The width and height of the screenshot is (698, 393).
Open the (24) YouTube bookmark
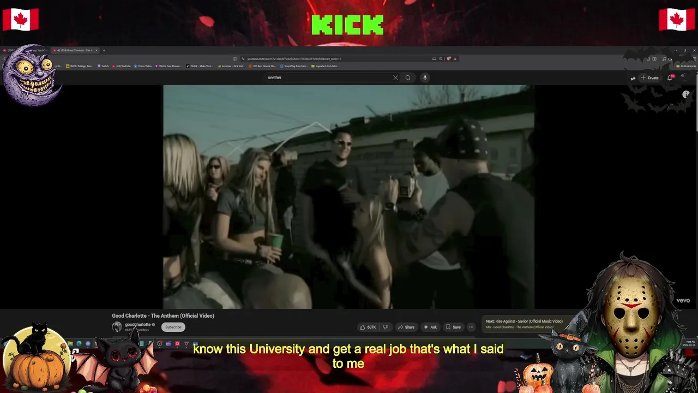121,66
